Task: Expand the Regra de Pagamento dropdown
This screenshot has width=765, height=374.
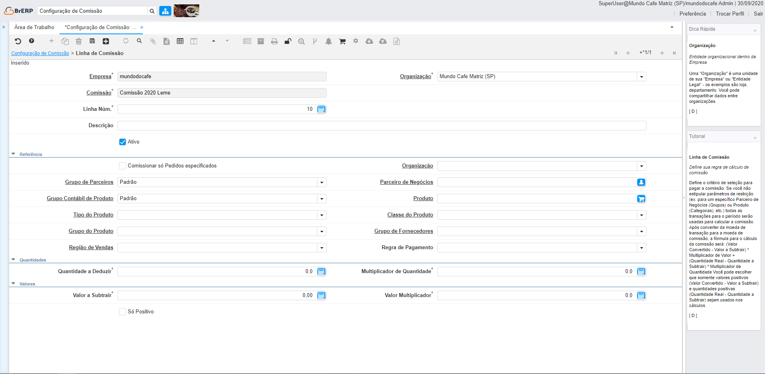Action: (641, 248)
